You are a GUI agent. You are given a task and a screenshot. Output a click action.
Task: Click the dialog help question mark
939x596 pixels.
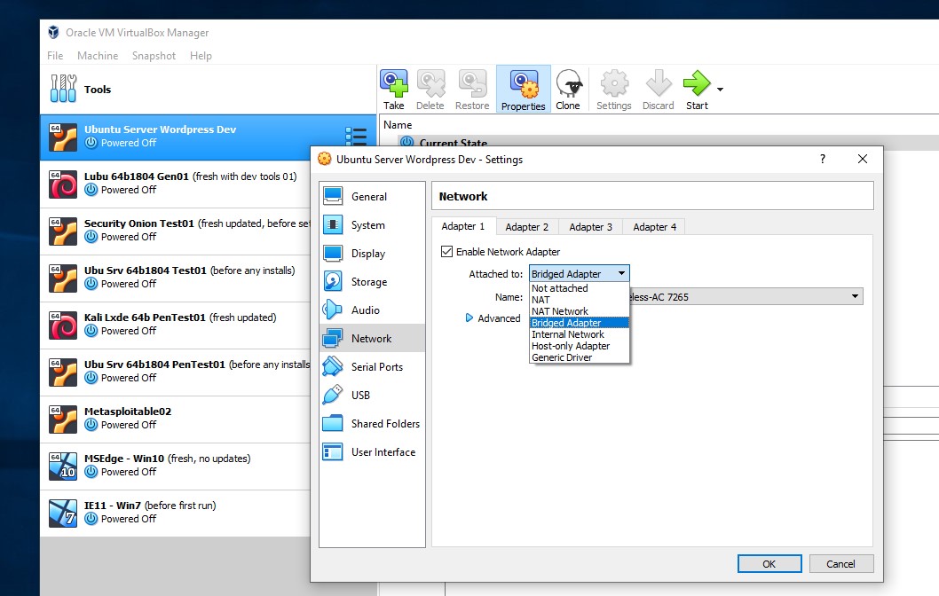click(x=823, y=159)
